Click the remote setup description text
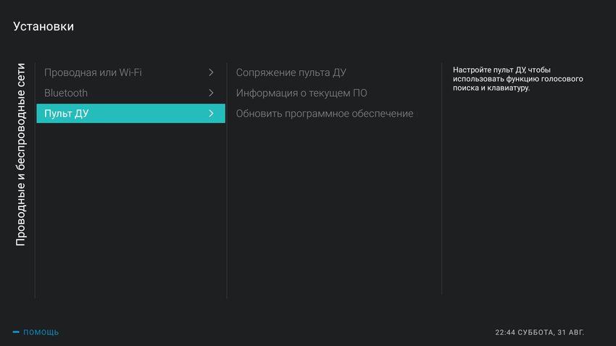Image resolution: width=616 pixels, height=346 pixels. pos(517,79)
